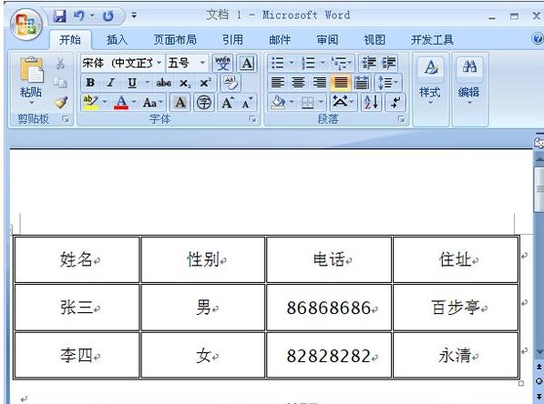Open borders dropdown arrow

[321, 103]
